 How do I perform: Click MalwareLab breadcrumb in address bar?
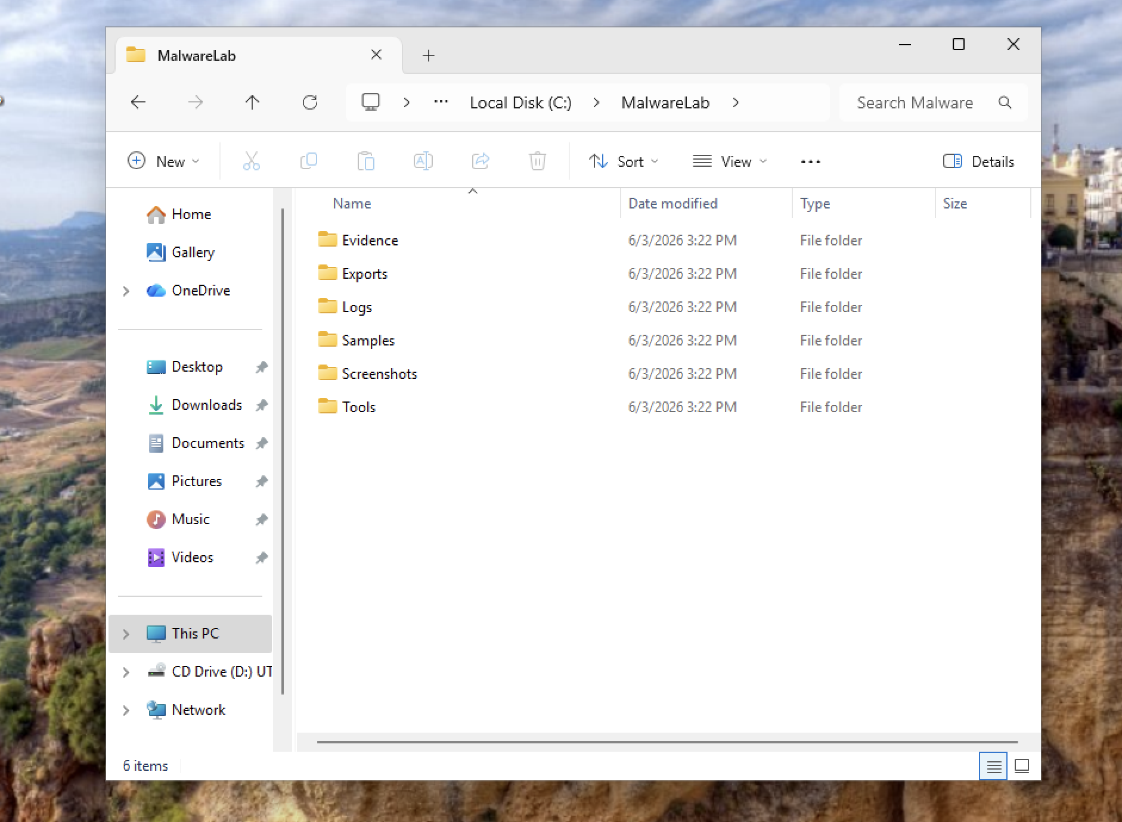pyautogui.click(x=665, y=102)
